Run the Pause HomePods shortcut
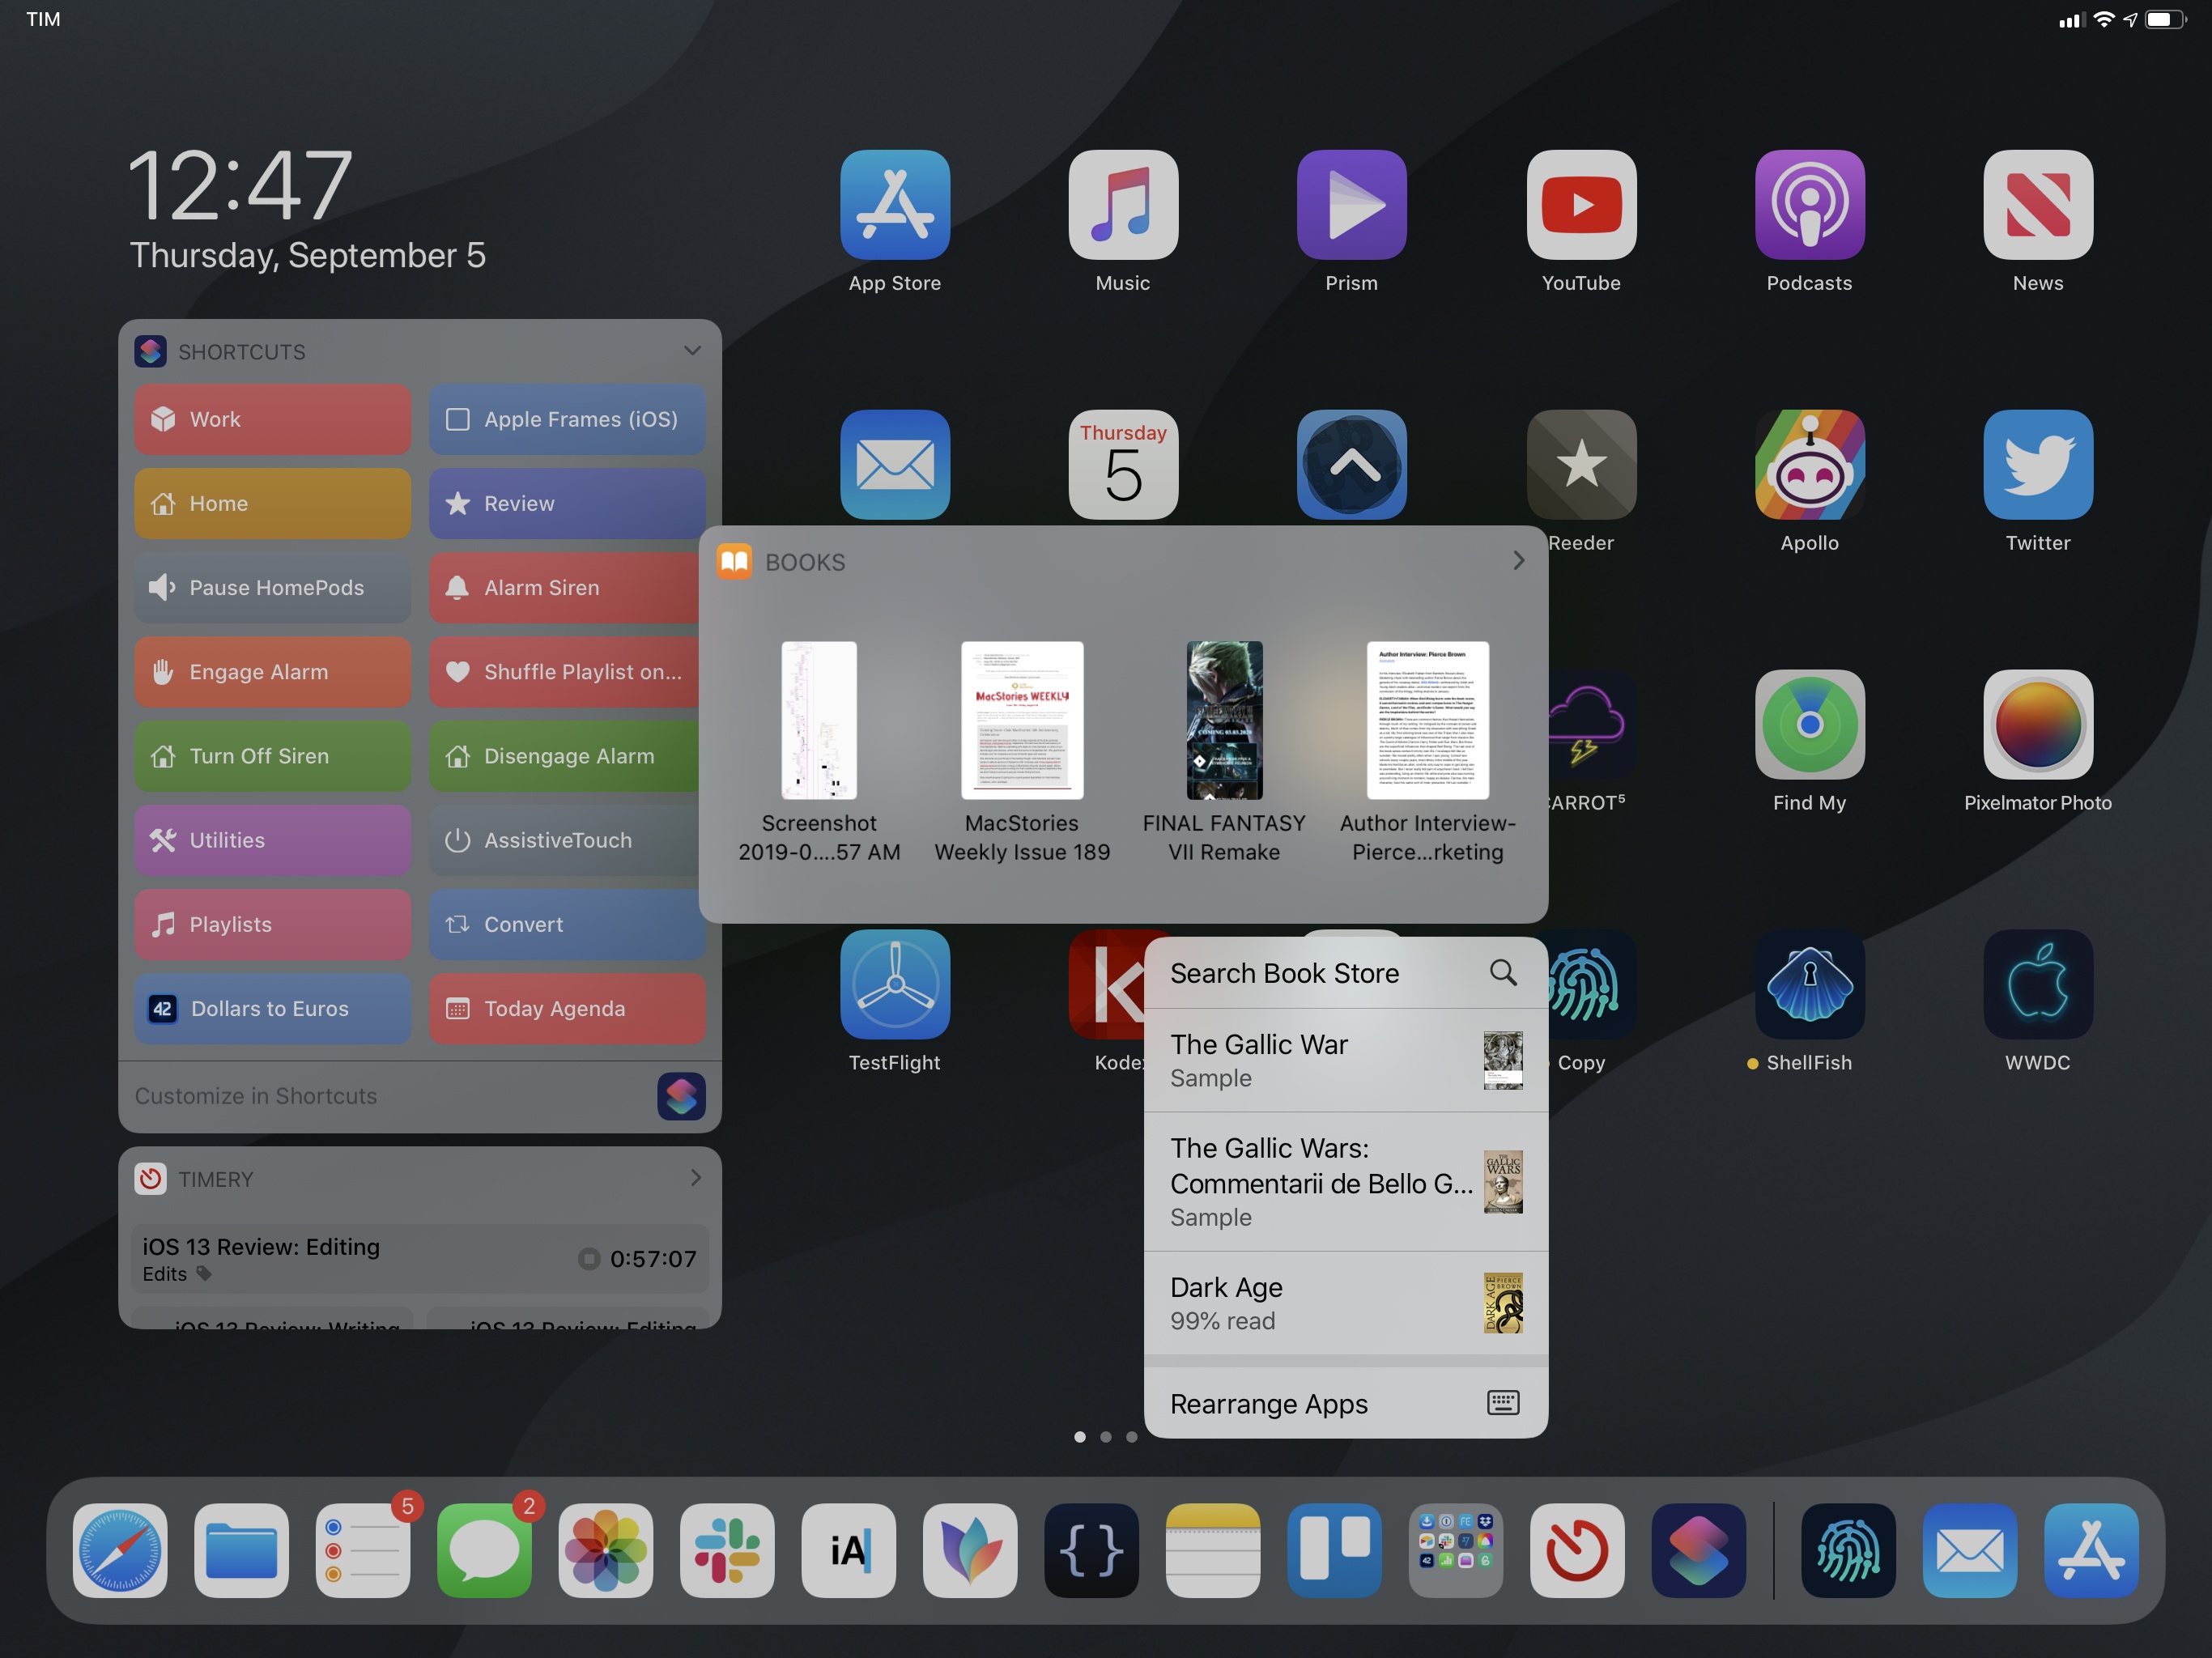Viewport: 2212px width, 1658px height. pyautogui.click(x=272, y=587)
